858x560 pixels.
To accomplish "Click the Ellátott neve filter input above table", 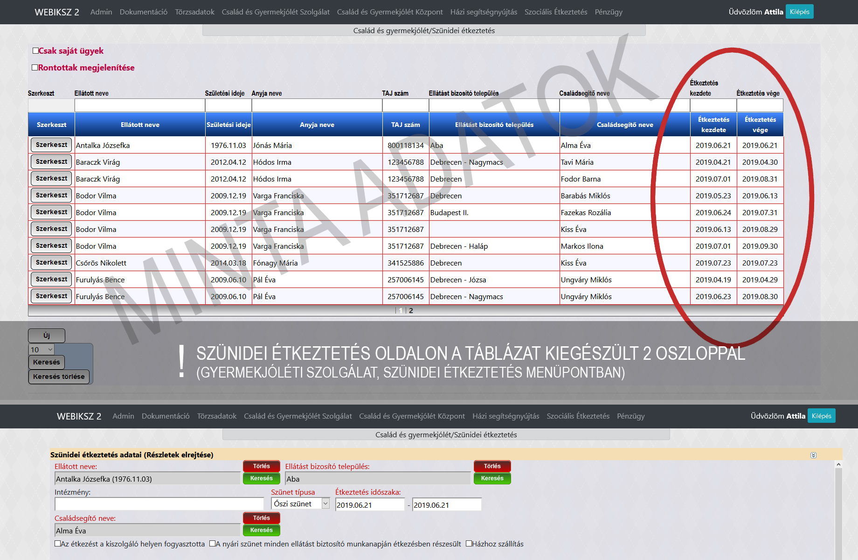I will click(x=139, y=105).
